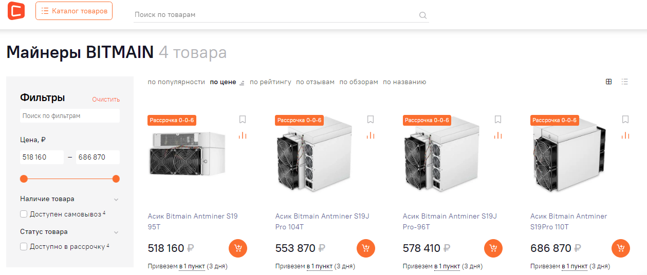Add Antminer S19 95T to cart
Screen dimensions: 647x275
point(238,248)
